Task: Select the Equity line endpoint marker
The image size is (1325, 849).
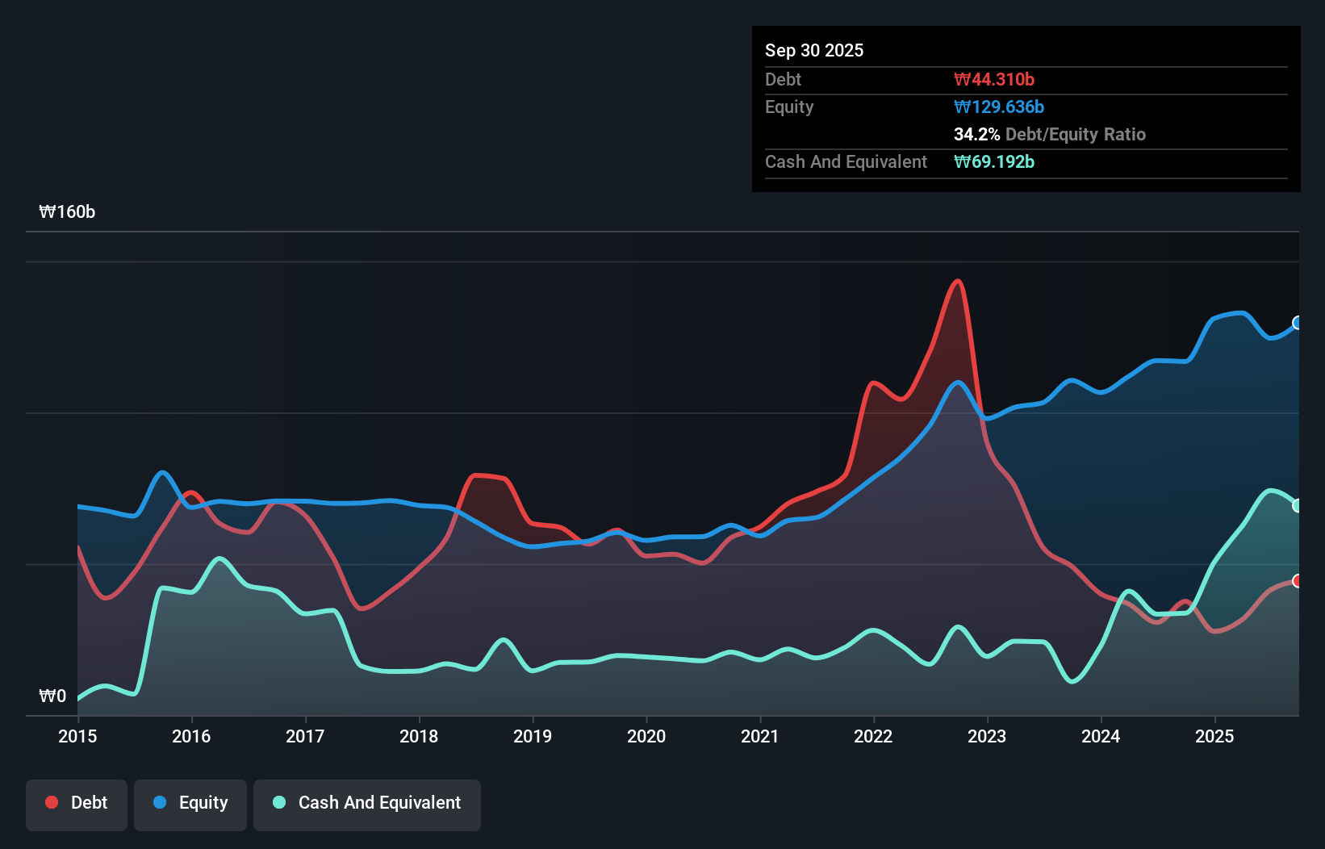Action: click(x=1298, y=323)
